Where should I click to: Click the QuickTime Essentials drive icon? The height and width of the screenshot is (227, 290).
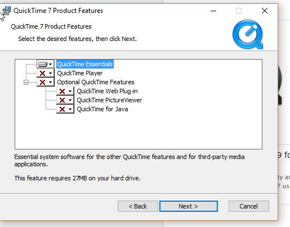click(43, 64)
